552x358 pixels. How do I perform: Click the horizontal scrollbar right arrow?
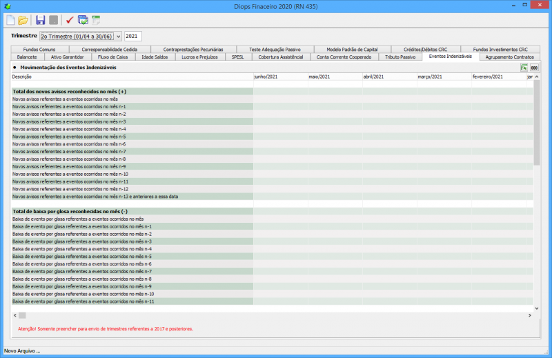pyautogui.click(x=530, y=315)
